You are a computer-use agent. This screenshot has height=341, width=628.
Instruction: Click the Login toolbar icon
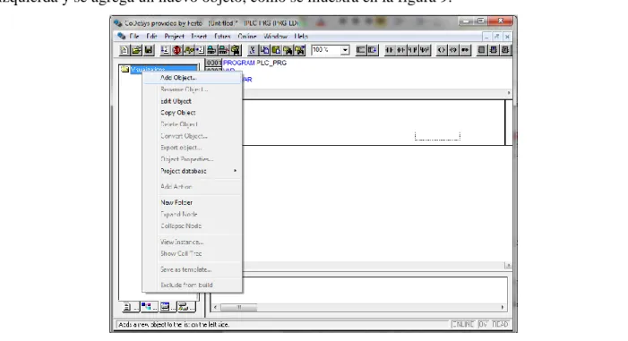click(211, 50)
